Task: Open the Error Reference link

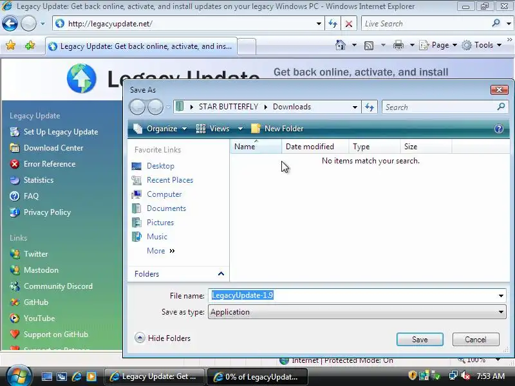Action: pos(50,164)
